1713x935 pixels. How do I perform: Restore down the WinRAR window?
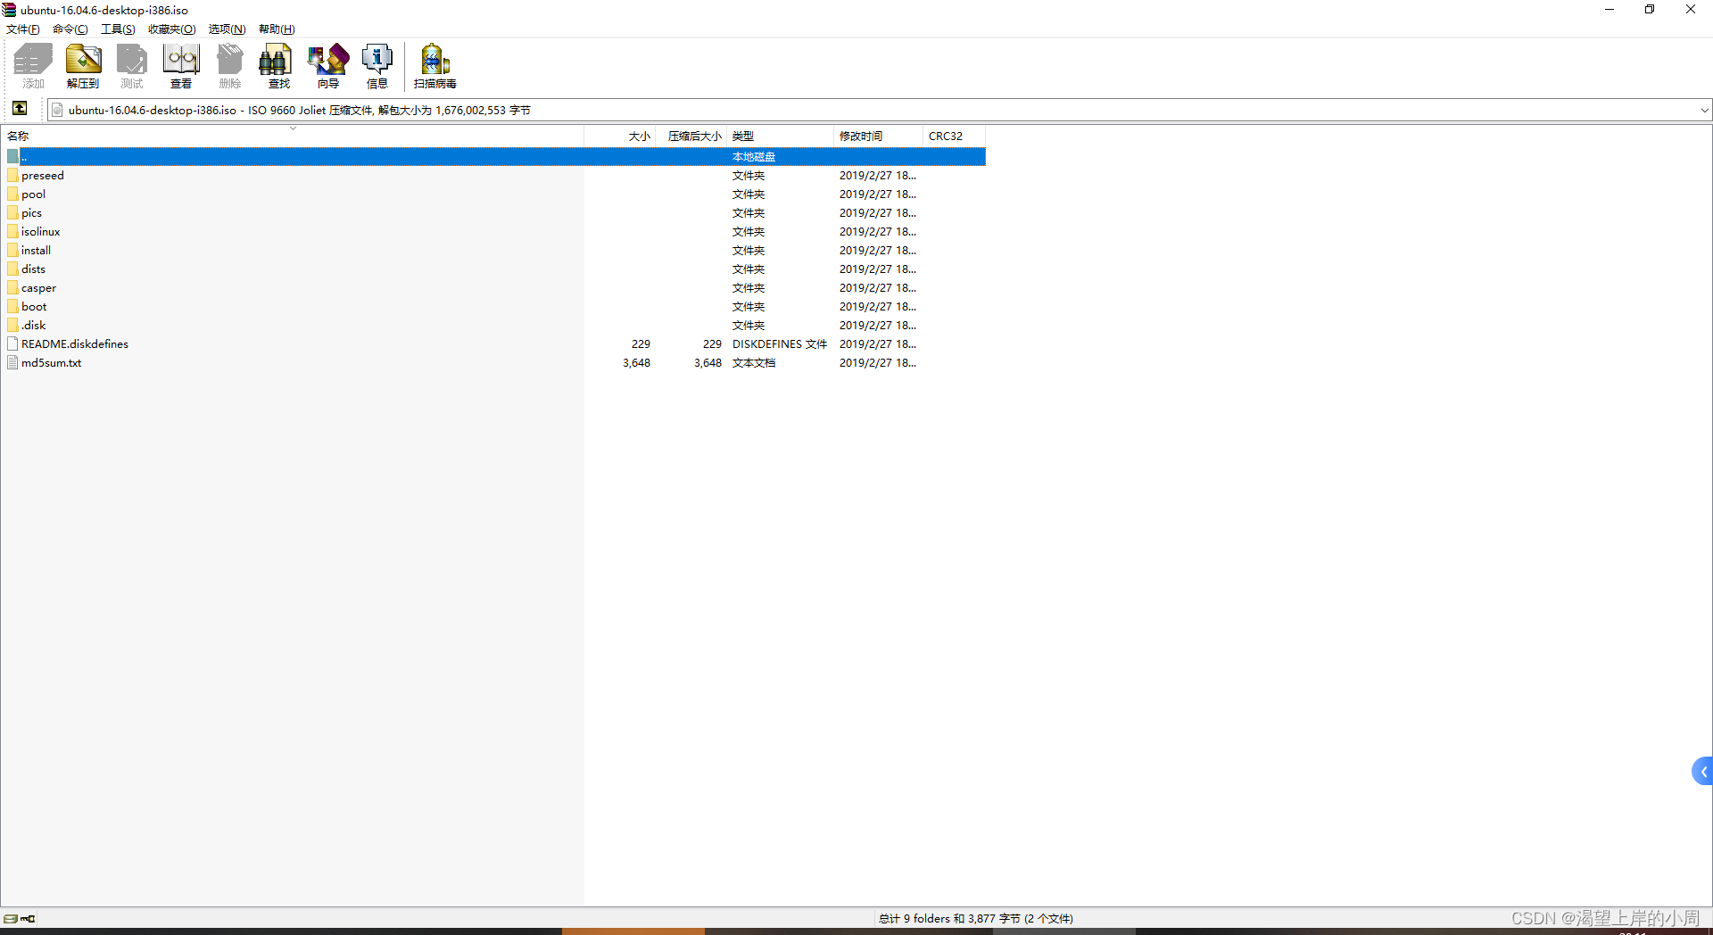1650,10
